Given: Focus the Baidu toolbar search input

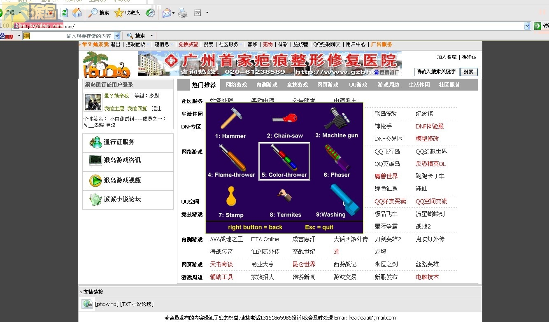Looking at the screenshot, I should coord(72,36).
